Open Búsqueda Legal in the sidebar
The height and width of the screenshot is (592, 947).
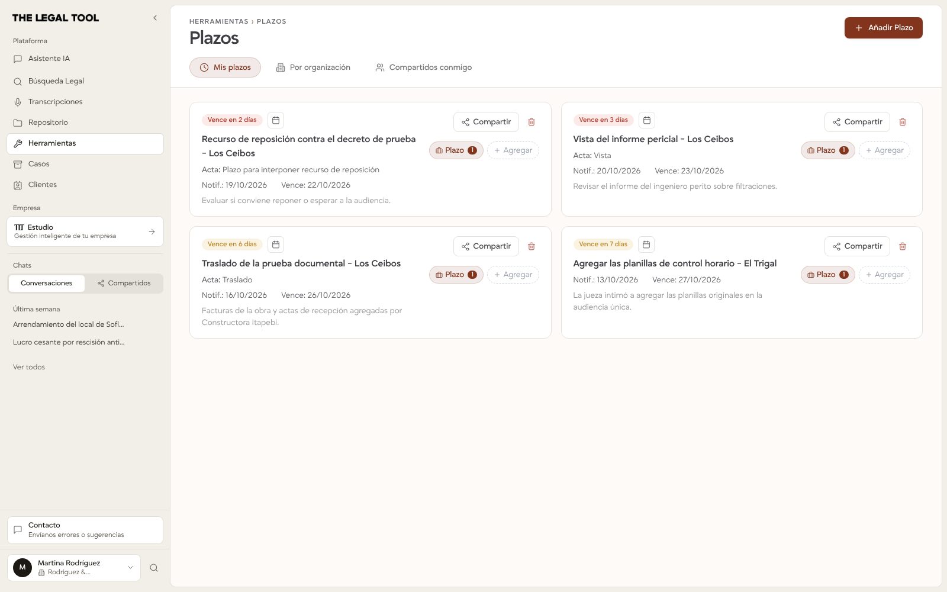tap(85, 81)
